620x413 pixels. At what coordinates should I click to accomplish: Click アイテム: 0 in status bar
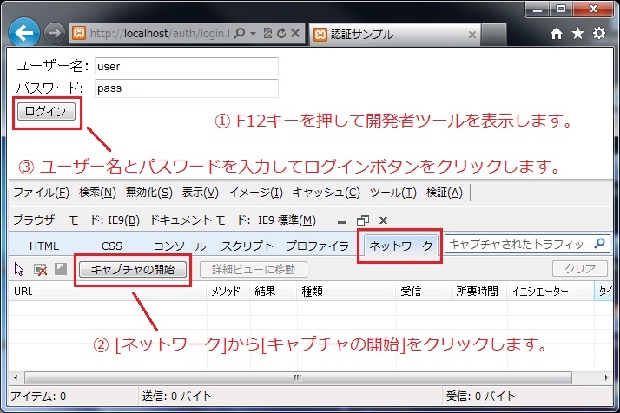(x=38, y=396)
